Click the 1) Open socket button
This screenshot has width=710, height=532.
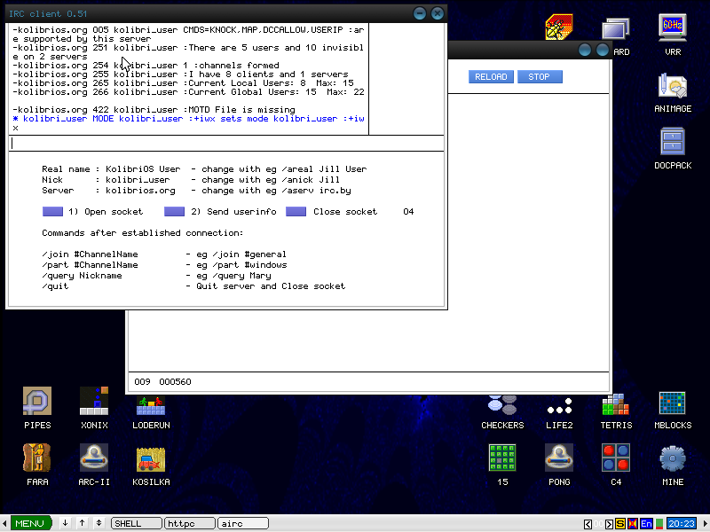52,212
